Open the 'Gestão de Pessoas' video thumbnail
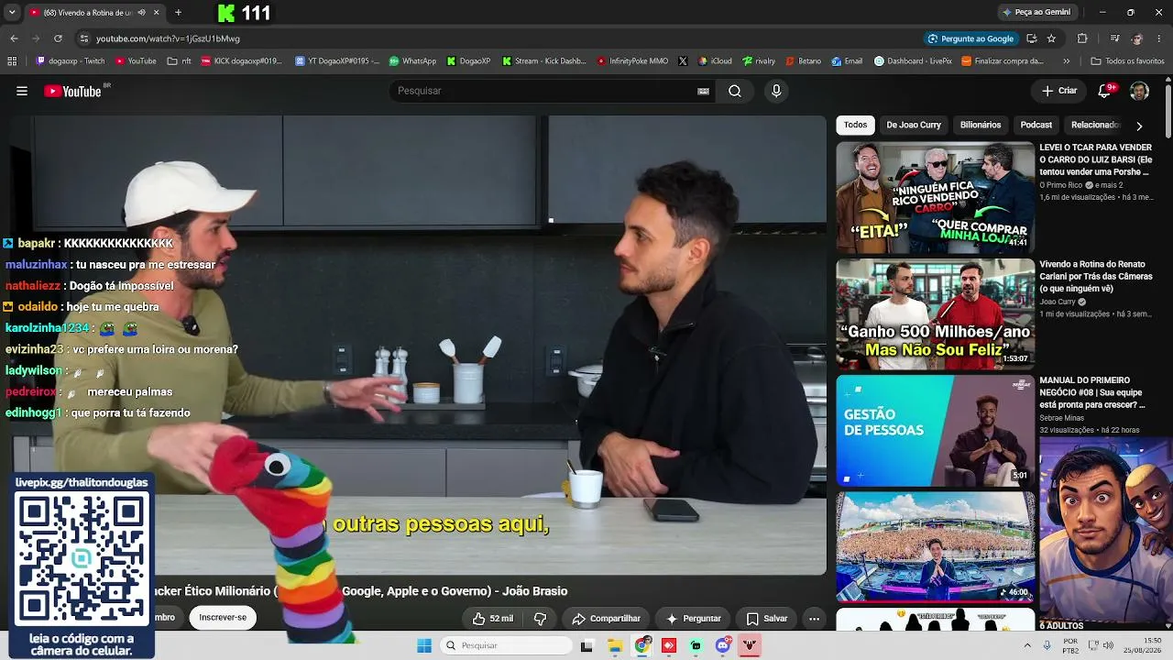 coord(935,430)
